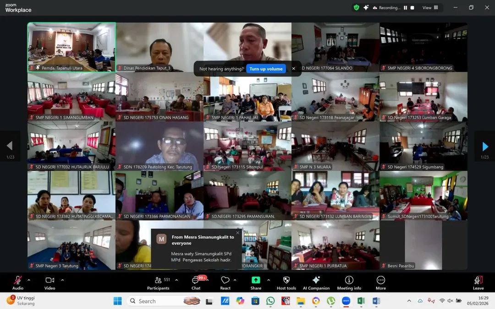Expand the video options arrow
The height and width of the screenshot is (309, 495).
point(62,280)
